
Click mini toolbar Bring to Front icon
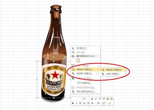[107, 99]
